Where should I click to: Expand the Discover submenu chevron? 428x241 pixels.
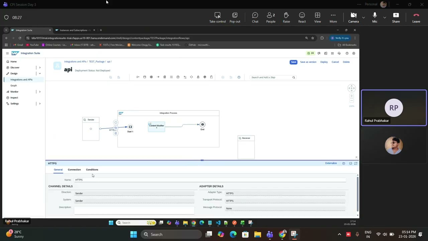[x=40, y=68]
